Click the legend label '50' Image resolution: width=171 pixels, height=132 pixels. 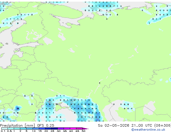[84, 131]
